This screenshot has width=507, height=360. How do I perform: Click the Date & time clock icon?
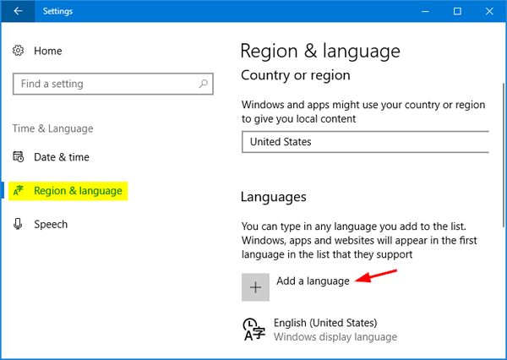point(19,157)
